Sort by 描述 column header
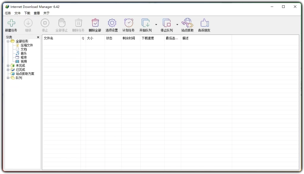304x174 pixels. coord(206,38)
